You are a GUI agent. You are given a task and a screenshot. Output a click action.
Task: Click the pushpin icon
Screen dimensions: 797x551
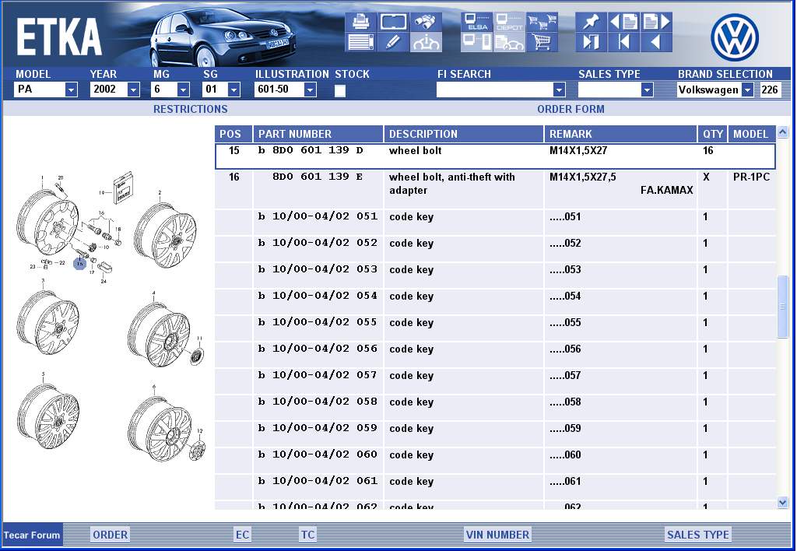[x=592, y=23]
